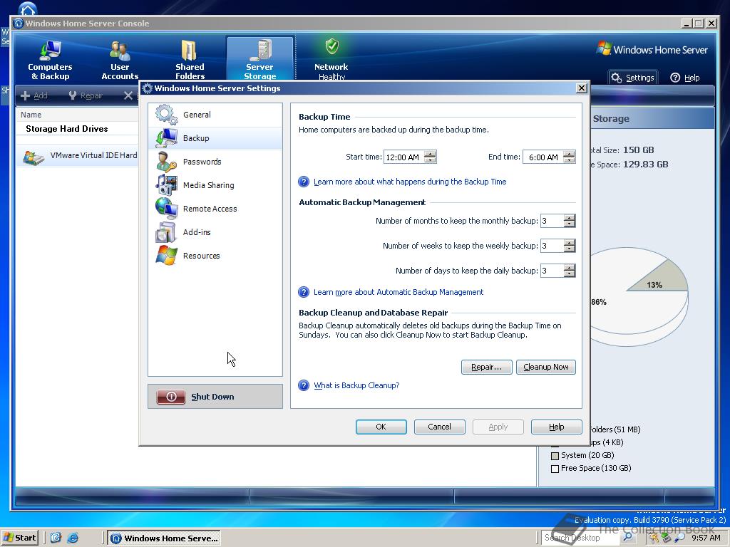Open the Windows Start menu

pos(19,538)
